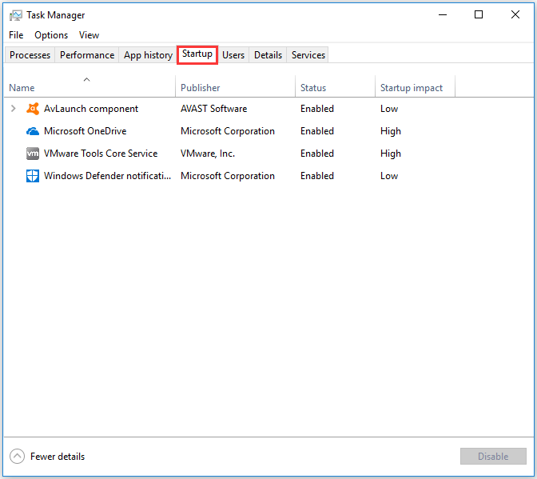The height and width of the screenshot is (479, 537).
Task: Click the AvLaunch component Avast icon
Action: [x=33, y=109]
